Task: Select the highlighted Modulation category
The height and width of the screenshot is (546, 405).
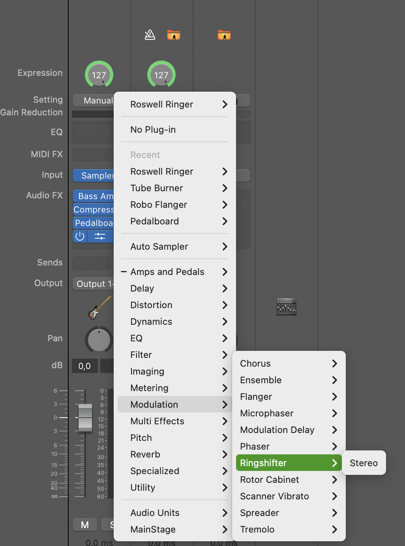Action: pos(175,405)
